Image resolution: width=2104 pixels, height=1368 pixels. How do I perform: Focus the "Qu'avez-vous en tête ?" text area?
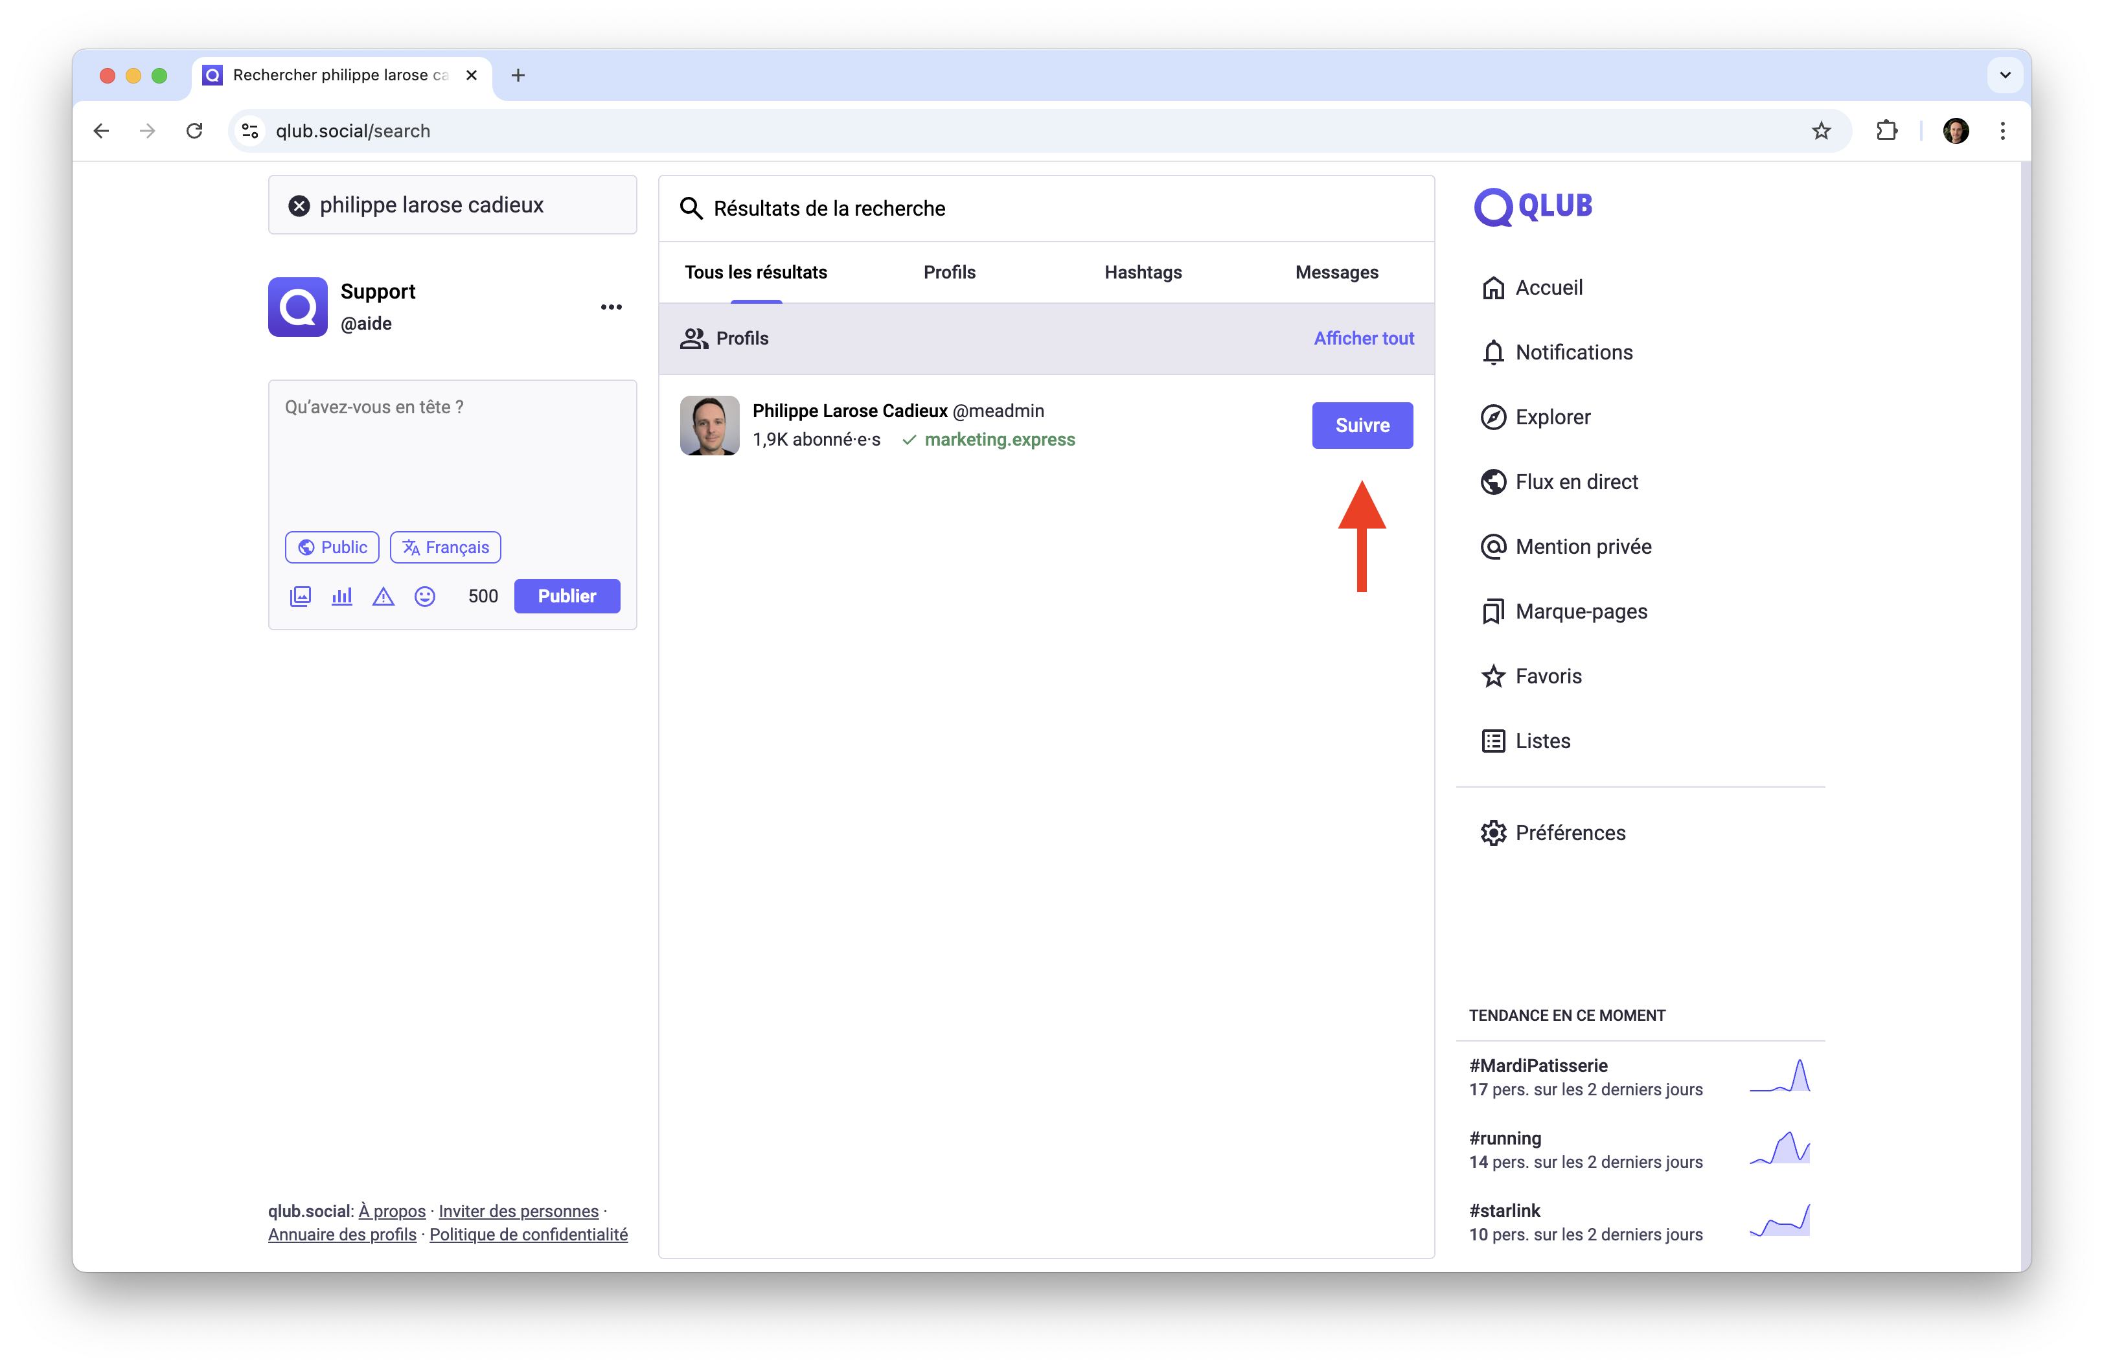point(453,451)
